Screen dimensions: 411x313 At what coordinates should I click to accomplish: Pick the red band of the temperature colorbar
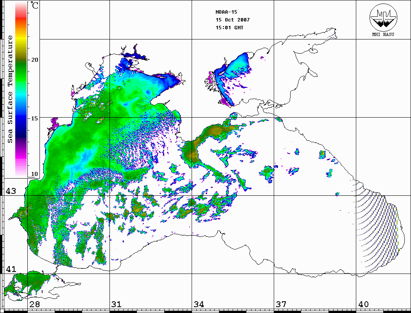tap(21, 19)
